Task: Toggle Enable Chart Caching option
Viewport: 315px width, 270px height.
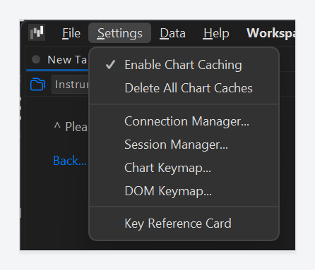Action: pyautogui.click(x=184, y=65)
